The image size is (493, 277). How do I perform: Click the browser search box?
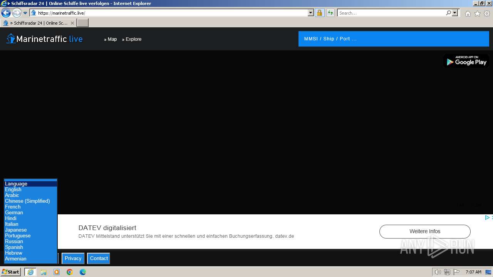point(391,13)
